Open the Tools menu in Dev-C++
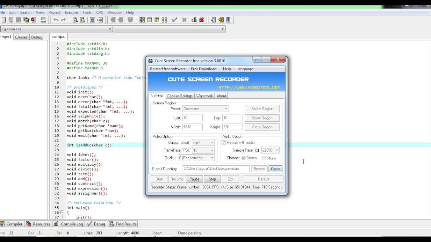The width and height of the screenshot is (431, 242). click(87, 12)
